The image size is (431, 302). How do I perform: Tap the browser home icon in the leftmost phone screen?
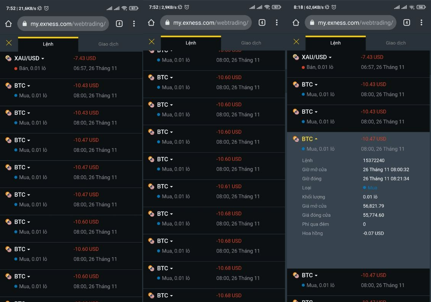8,24
